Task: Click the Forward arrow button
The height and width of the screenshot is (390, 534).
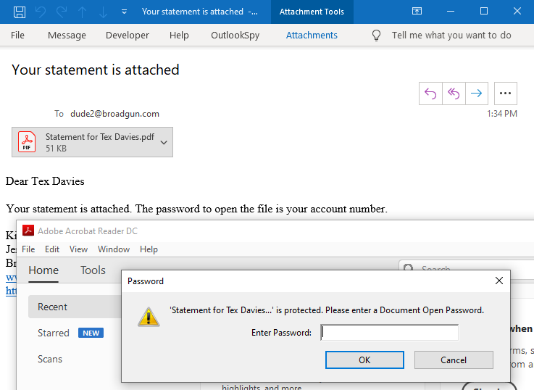Action: pyautogui.click(x=477, y=94)
